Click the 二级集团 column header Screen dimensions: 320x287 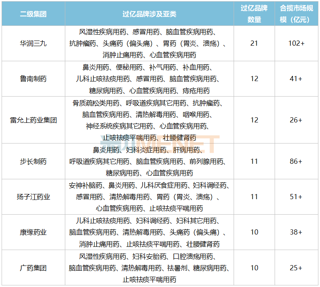tap(33, 14)
